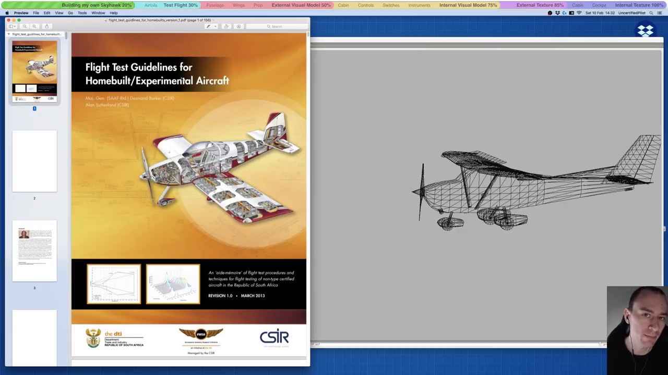Show the markup toolbar in Preview
This screenshot has height=375, width=668.
pyautogui.click(x=238, y=27)
